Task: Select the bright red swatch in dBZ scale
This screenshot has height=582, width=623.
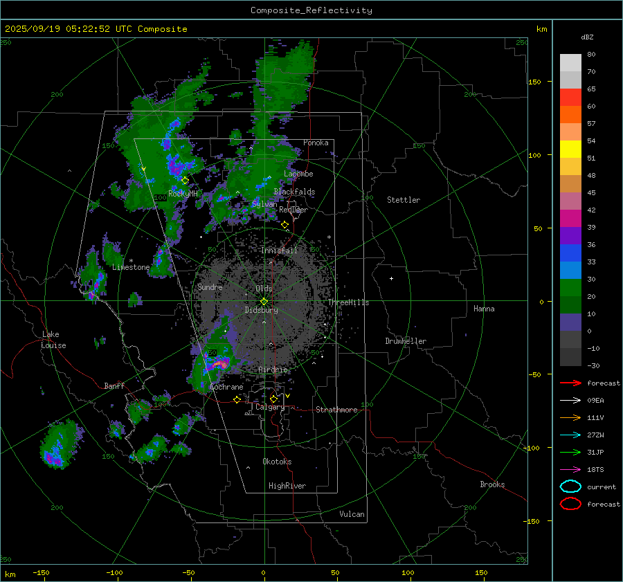Action: [x=570, y=98]
